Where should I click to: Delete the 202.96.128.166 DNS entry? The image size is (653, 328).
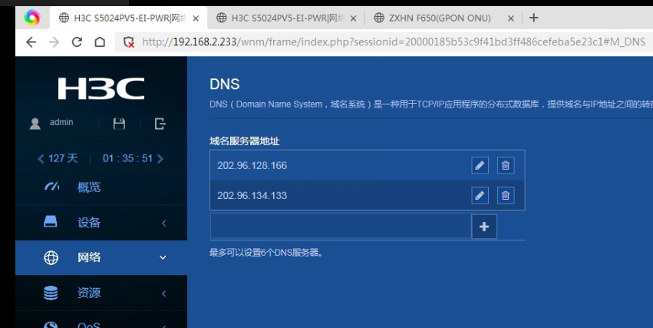[506, 165]
